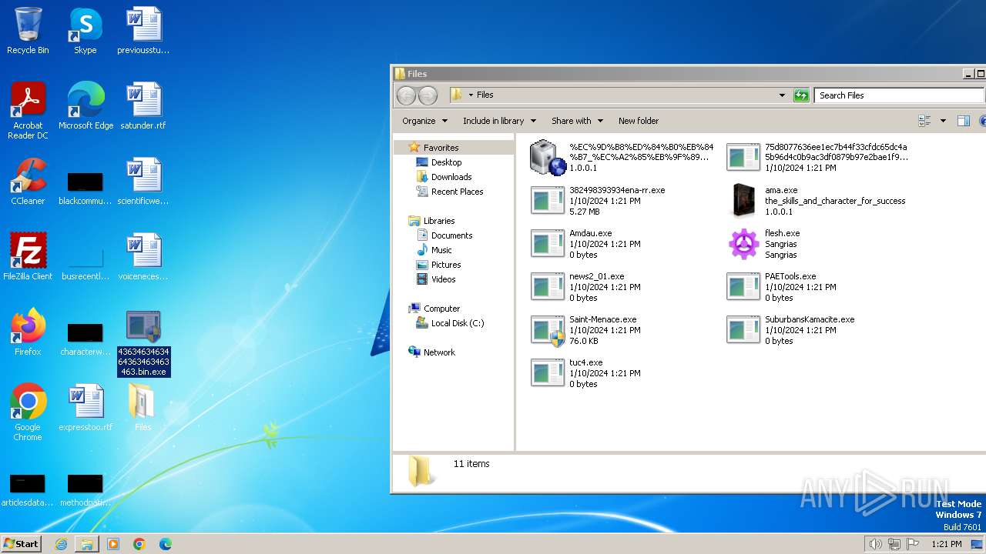Viewport: 986px width, 554px height.
Task: Select Computer in navigation pane
Action: coord(441,309)
